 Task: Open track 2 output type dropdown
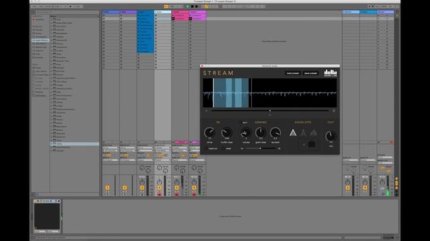pos(128,160)
